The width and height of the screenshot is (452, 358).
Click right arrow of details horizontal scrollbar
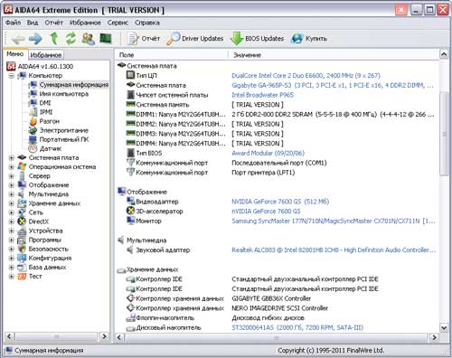tap(434, 337)
